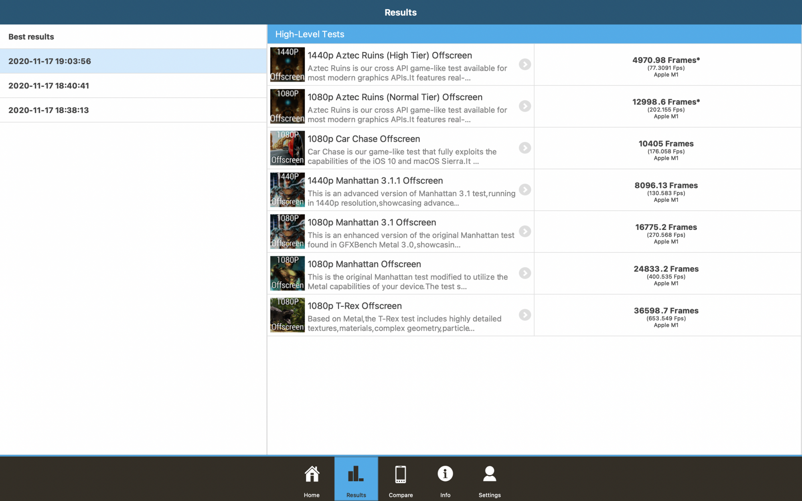Click the 1080p Manhattan Offscreen thumbnail
Image resolution: width=802 pixels, height=501 pixels.
pos(287,273)
